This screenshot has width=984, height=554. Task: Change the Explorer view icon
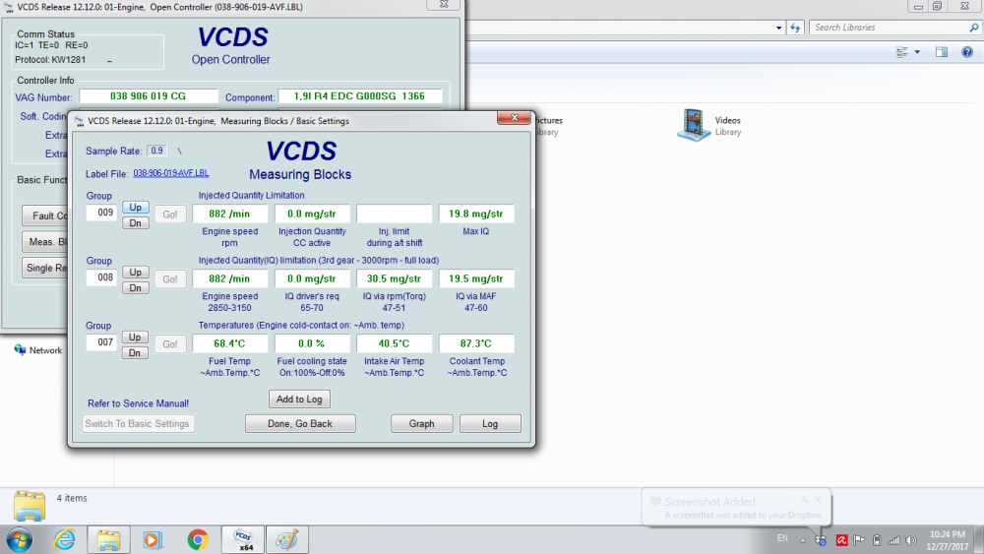pyautogui.click(x=901, y=52)
